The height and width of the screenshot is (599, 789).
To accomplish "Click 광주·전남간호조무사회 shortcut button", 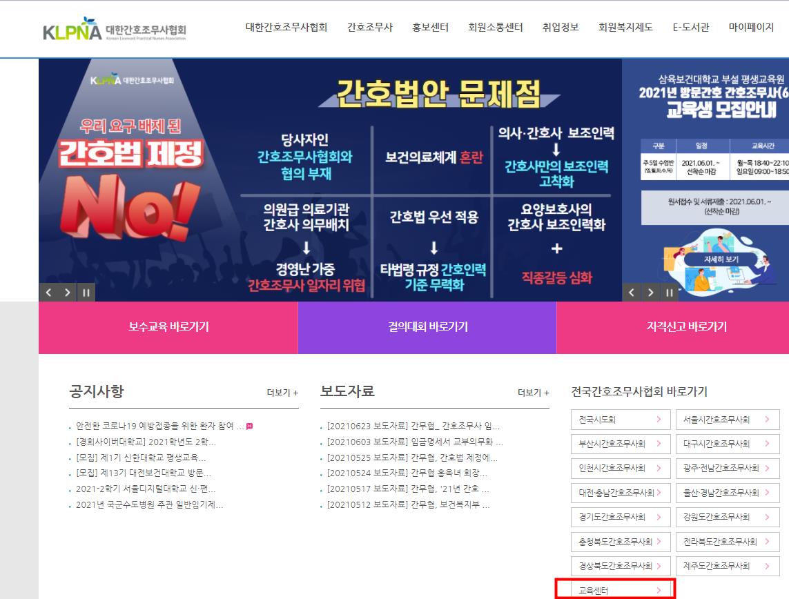I will coord(728,469).
